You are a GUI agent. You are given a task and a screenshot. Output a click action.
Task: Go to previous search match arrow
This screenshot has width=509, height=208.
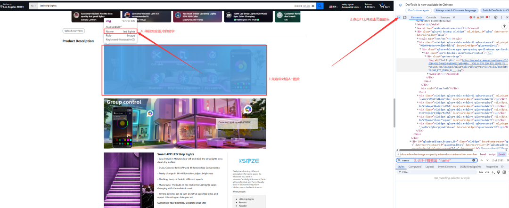coord(483,160)
